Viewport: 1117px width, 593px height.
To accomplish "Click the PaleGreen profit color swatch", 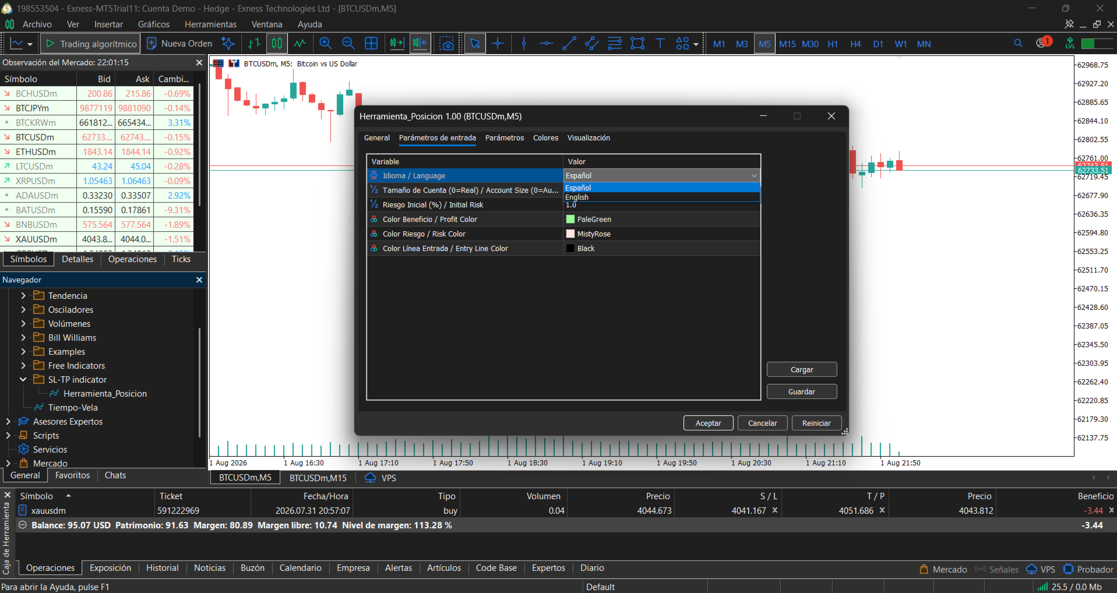I will pos(570,220).
